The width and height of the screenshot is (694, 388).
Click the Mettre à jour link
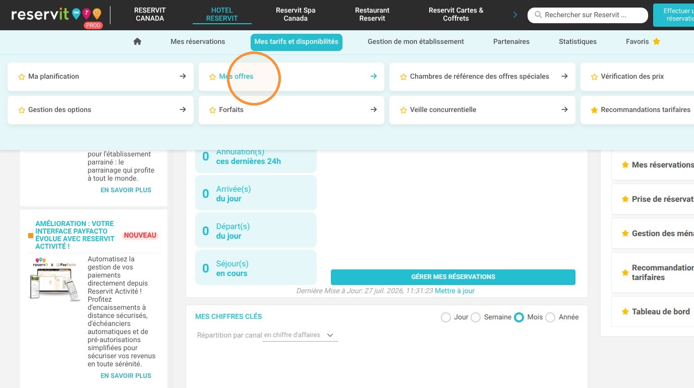(x=454, y=291)
